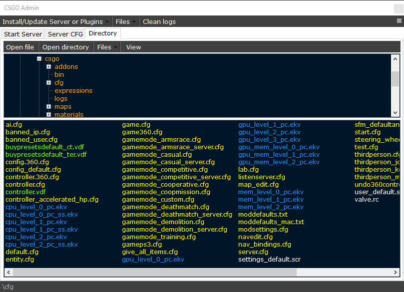Select file default.cfg
404x292 pixels.
click(x=22, y=252)
